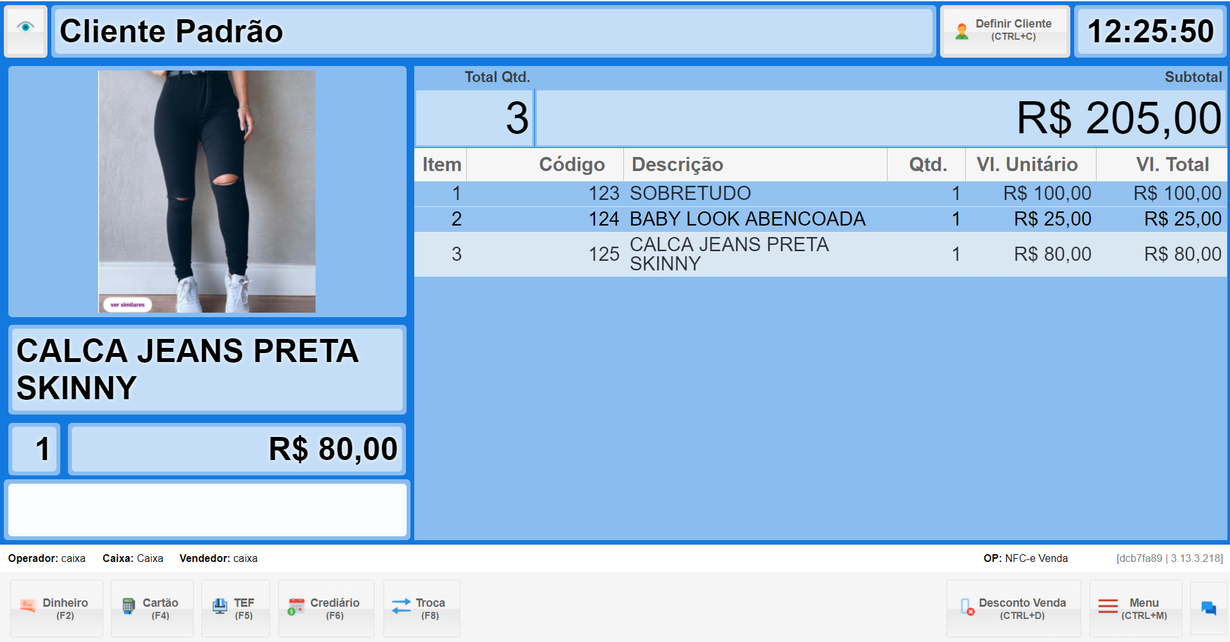
Task: Click the subtotal R$ 205,00 value
Action: point(1119,119)
